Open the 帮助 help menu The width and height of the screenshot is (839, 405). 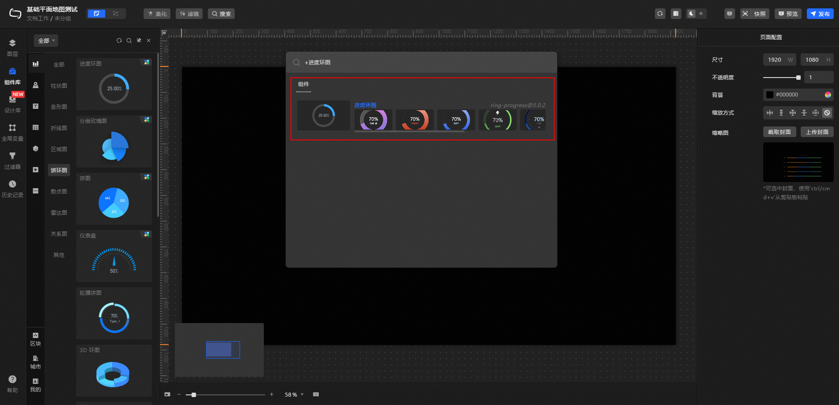[12, 384]
